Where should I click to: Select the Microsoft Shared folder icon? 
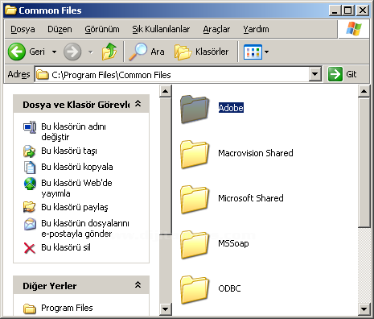[195, 199]
